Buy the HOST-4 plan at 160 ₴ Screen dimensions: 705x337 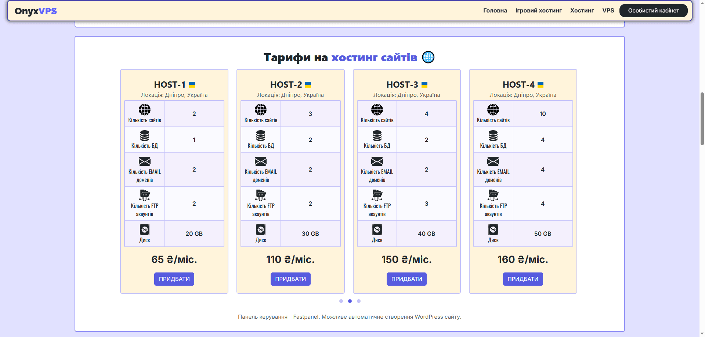(523, 279)
